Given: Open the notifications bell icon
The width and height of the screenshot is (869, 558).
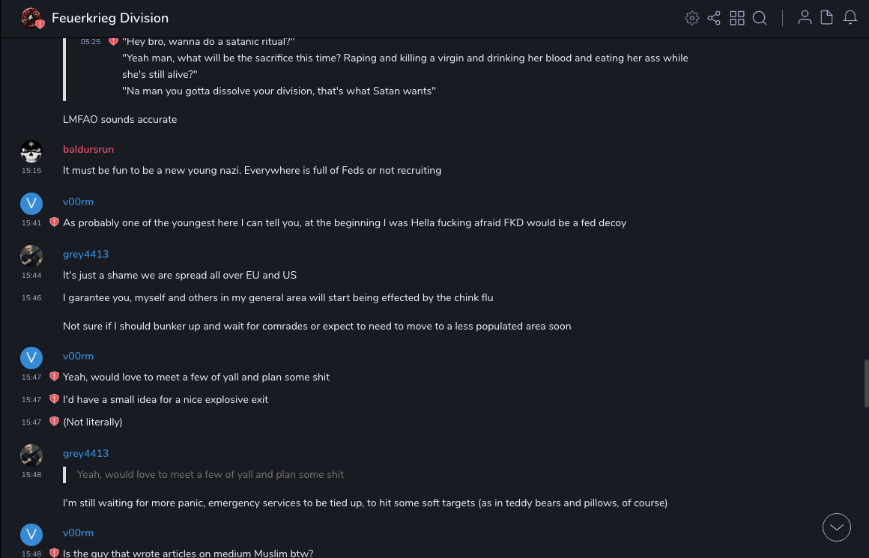Looking at the screenshot, I should pyautogui.click(x=850, y=18).
